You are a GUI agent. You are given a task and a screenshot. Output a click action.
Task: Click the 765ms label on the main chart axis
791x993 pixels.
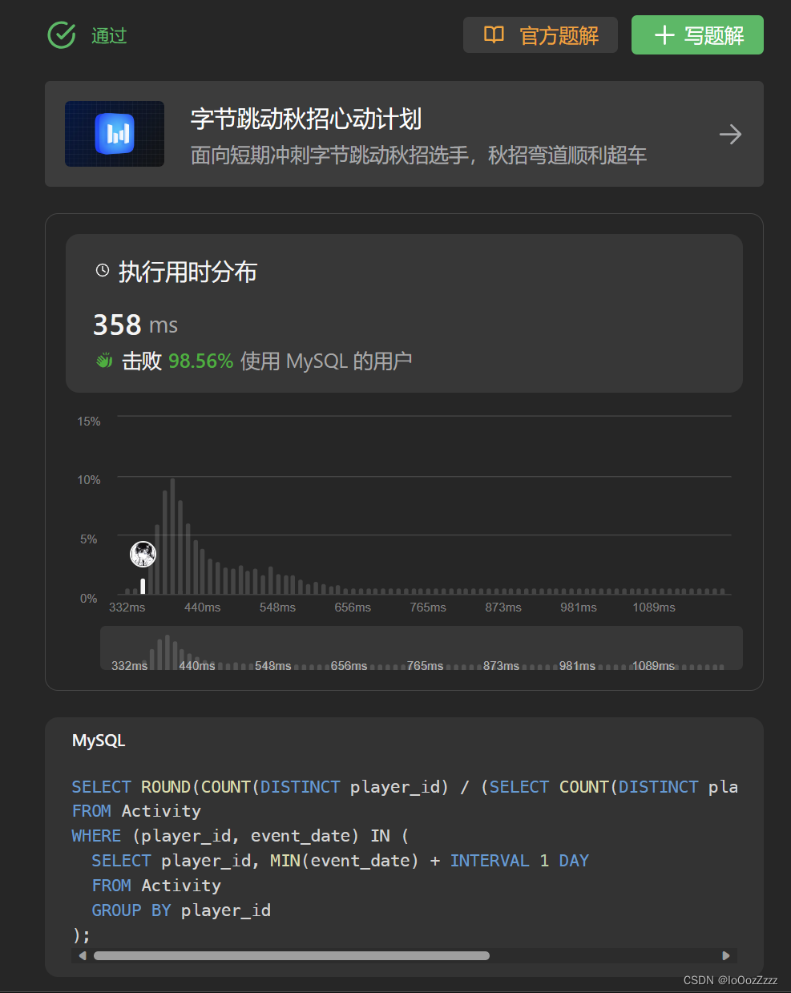(428, 608)
